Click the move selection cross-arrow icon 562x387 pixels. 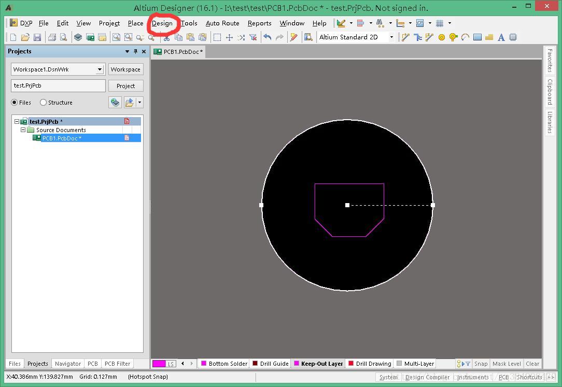coord(229,37)
